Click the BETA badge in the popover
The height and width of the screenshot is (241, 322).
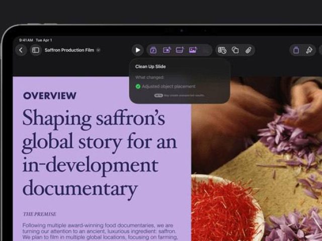(x=158, y=95)
